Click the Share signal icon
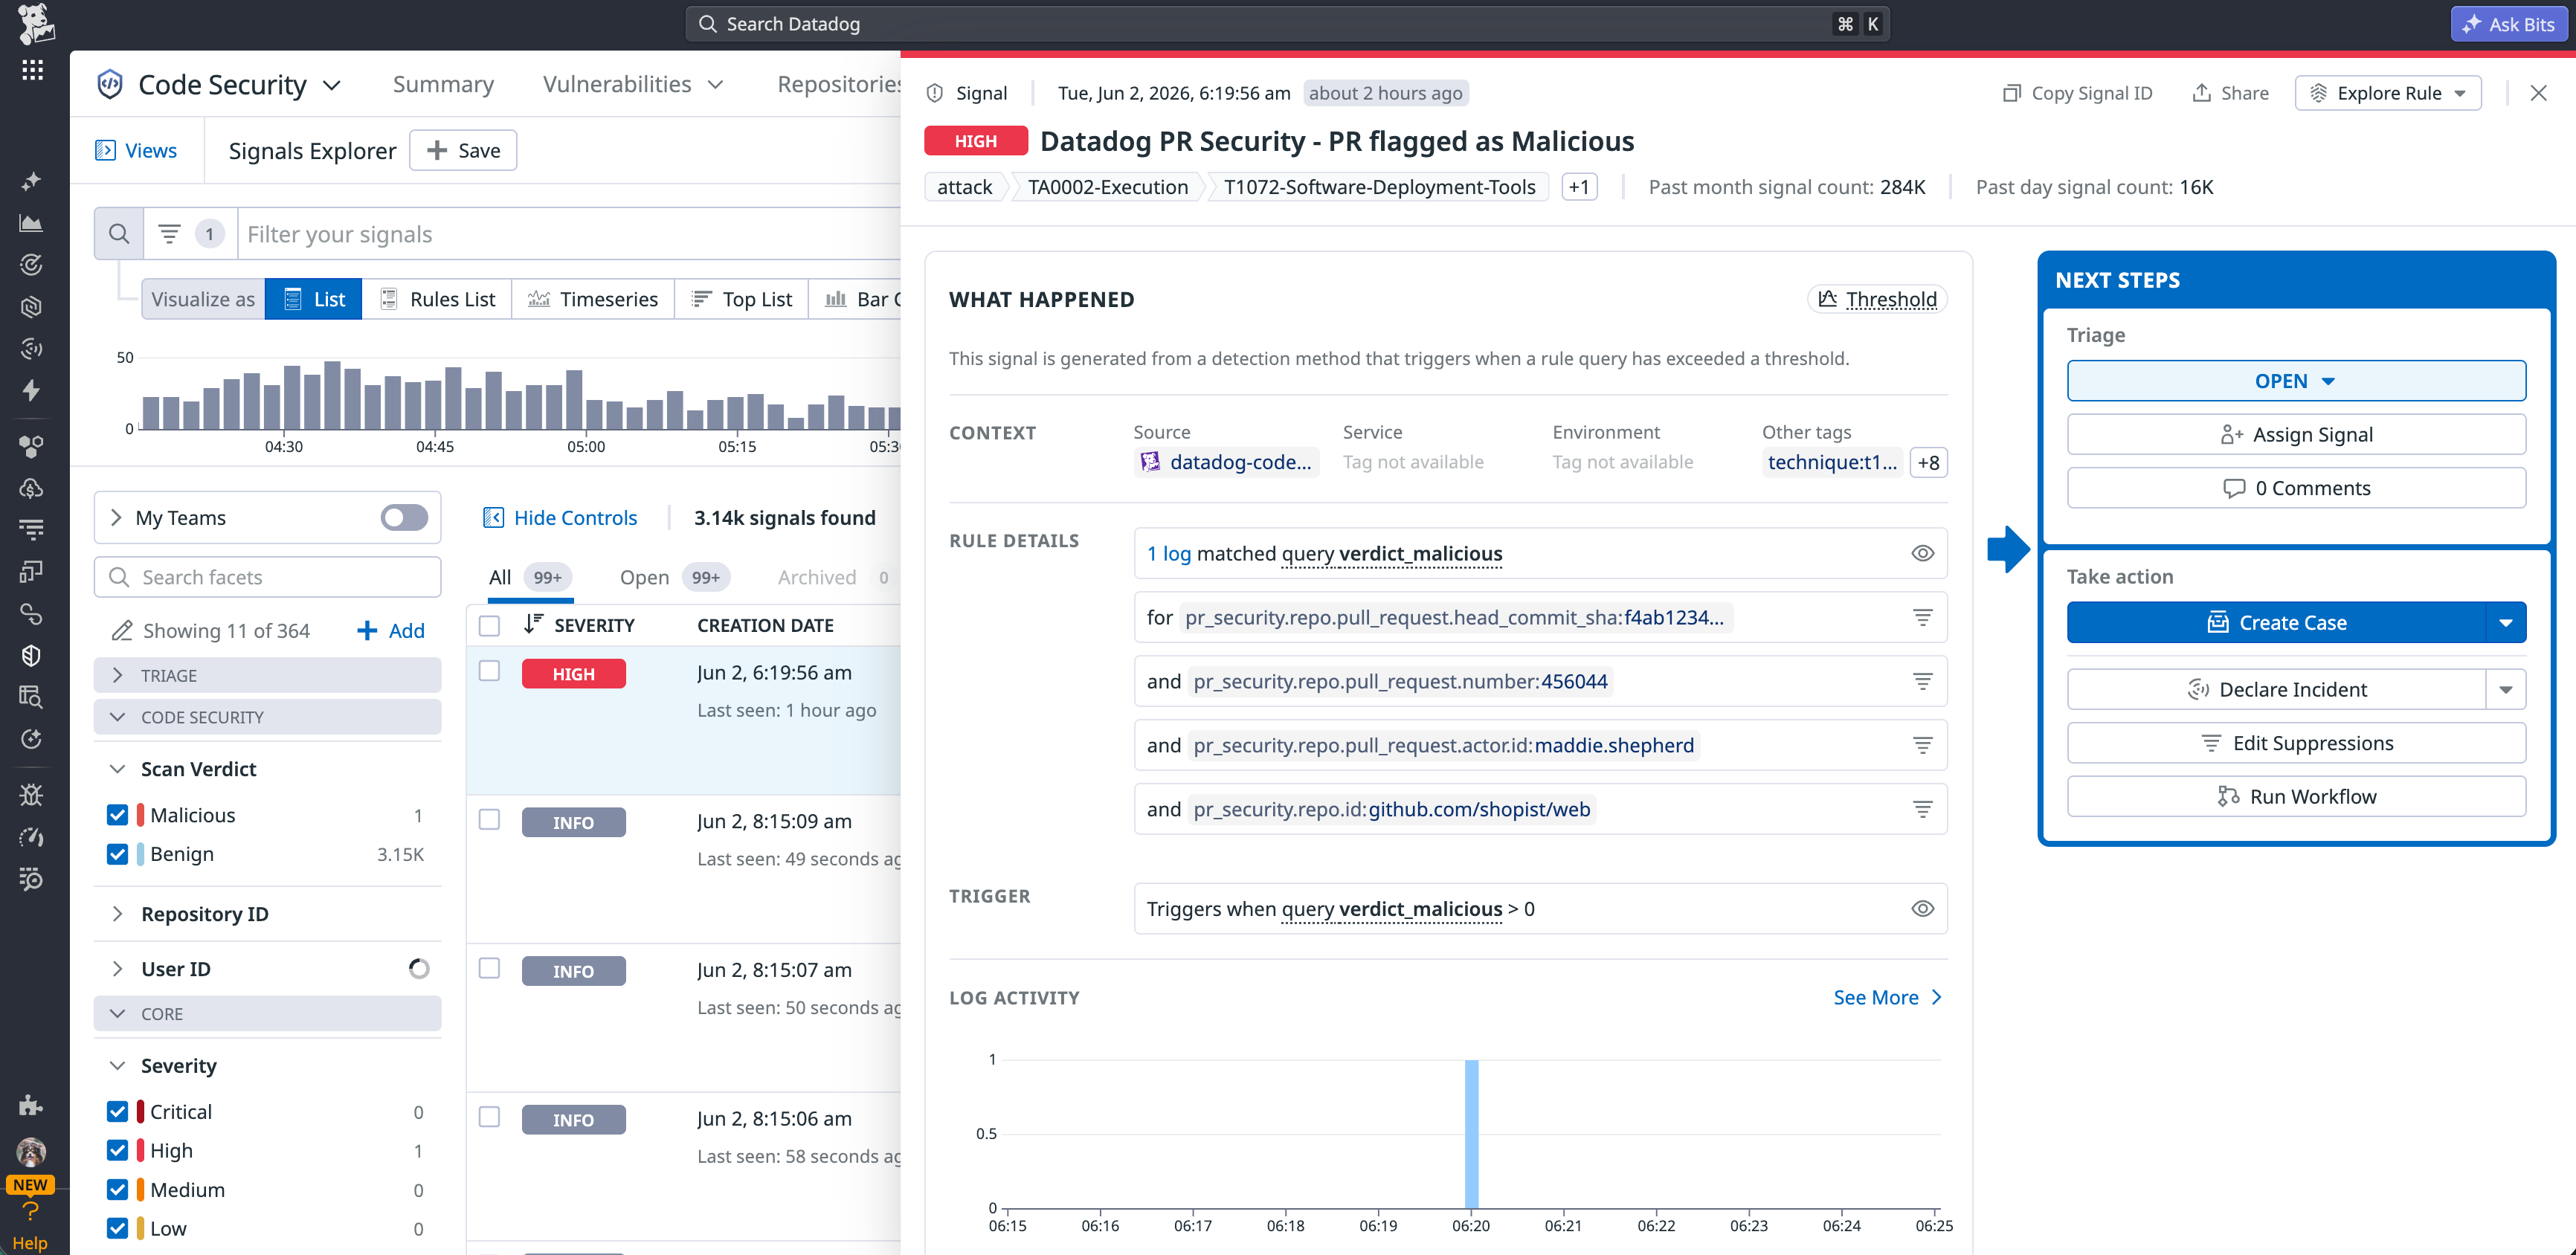Image resolution: width=2576 pixels, height=1255 pixels. 2201,93
